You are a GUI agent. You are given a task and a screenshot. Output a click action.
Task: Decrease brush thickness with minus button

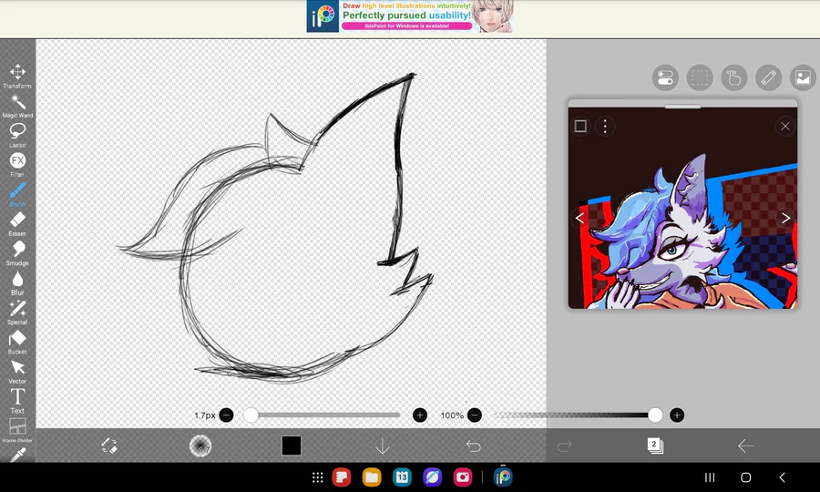coord(227,415)
